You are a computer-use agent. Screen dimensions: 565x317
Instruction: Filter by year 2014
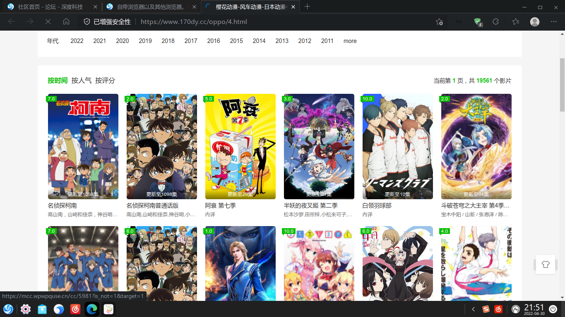click(259, 41)
